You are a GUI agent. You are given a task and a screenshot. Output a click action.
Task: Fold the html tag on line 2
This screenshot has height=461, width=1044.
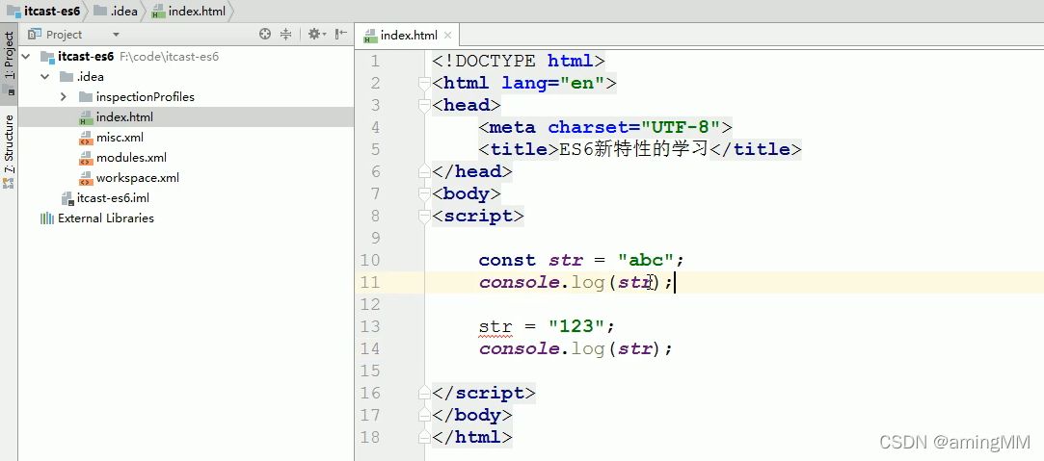point(423,83)
